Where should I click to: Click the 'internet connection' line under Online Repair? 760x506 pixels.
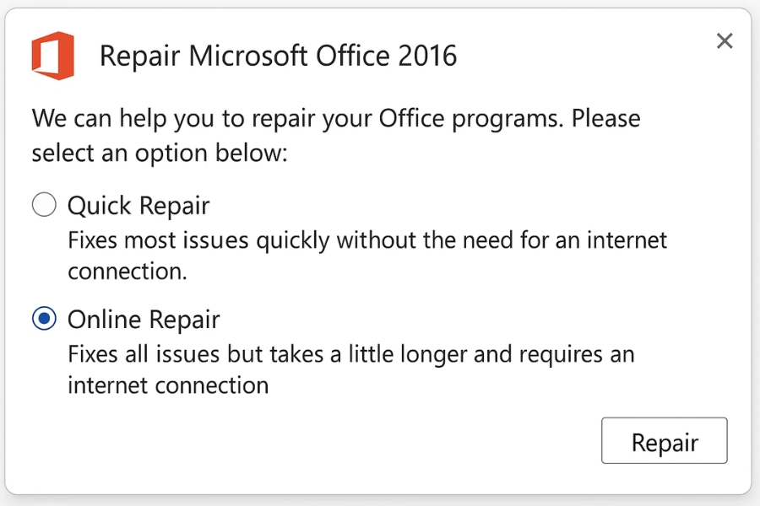coord(168,385)
